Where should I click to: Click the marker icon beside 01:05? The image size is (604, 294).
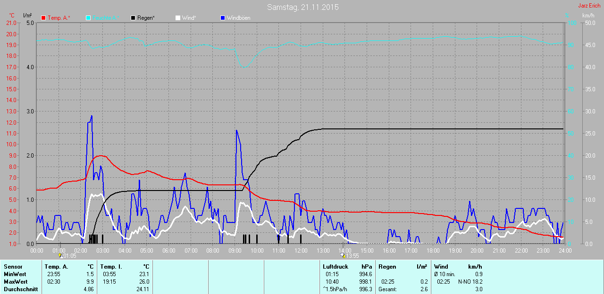point(60,256)
